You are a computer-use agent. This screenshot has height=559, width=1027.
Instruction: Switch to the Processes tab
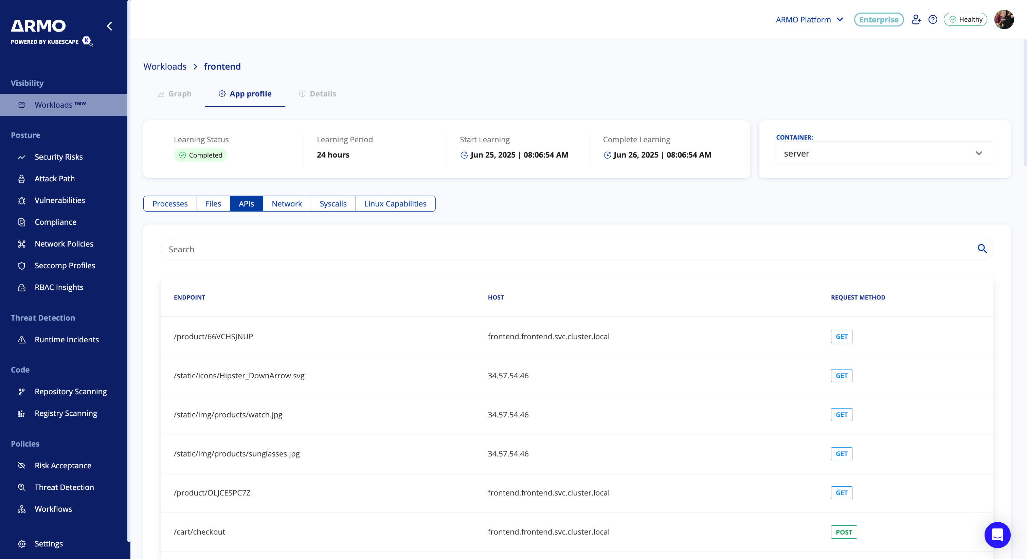pos(170,204)
